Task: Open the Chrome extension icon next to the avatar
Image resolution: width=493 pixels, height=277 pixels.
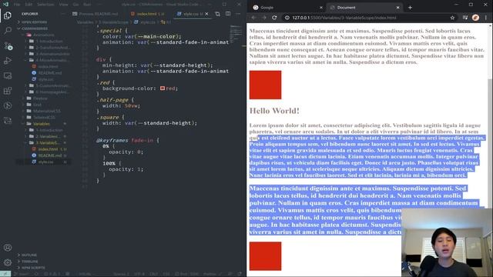Action: click(x=465, y=18)
